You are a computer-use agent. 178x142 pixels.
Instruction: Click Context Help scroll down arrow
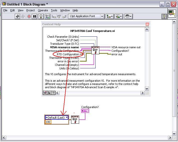[147, 88]
